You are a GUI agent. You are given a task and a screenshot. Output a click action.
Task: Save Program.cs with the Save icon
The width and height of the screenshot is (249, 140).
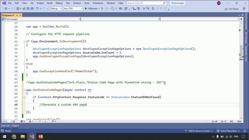pyautogui.click(x=28, y=9)
